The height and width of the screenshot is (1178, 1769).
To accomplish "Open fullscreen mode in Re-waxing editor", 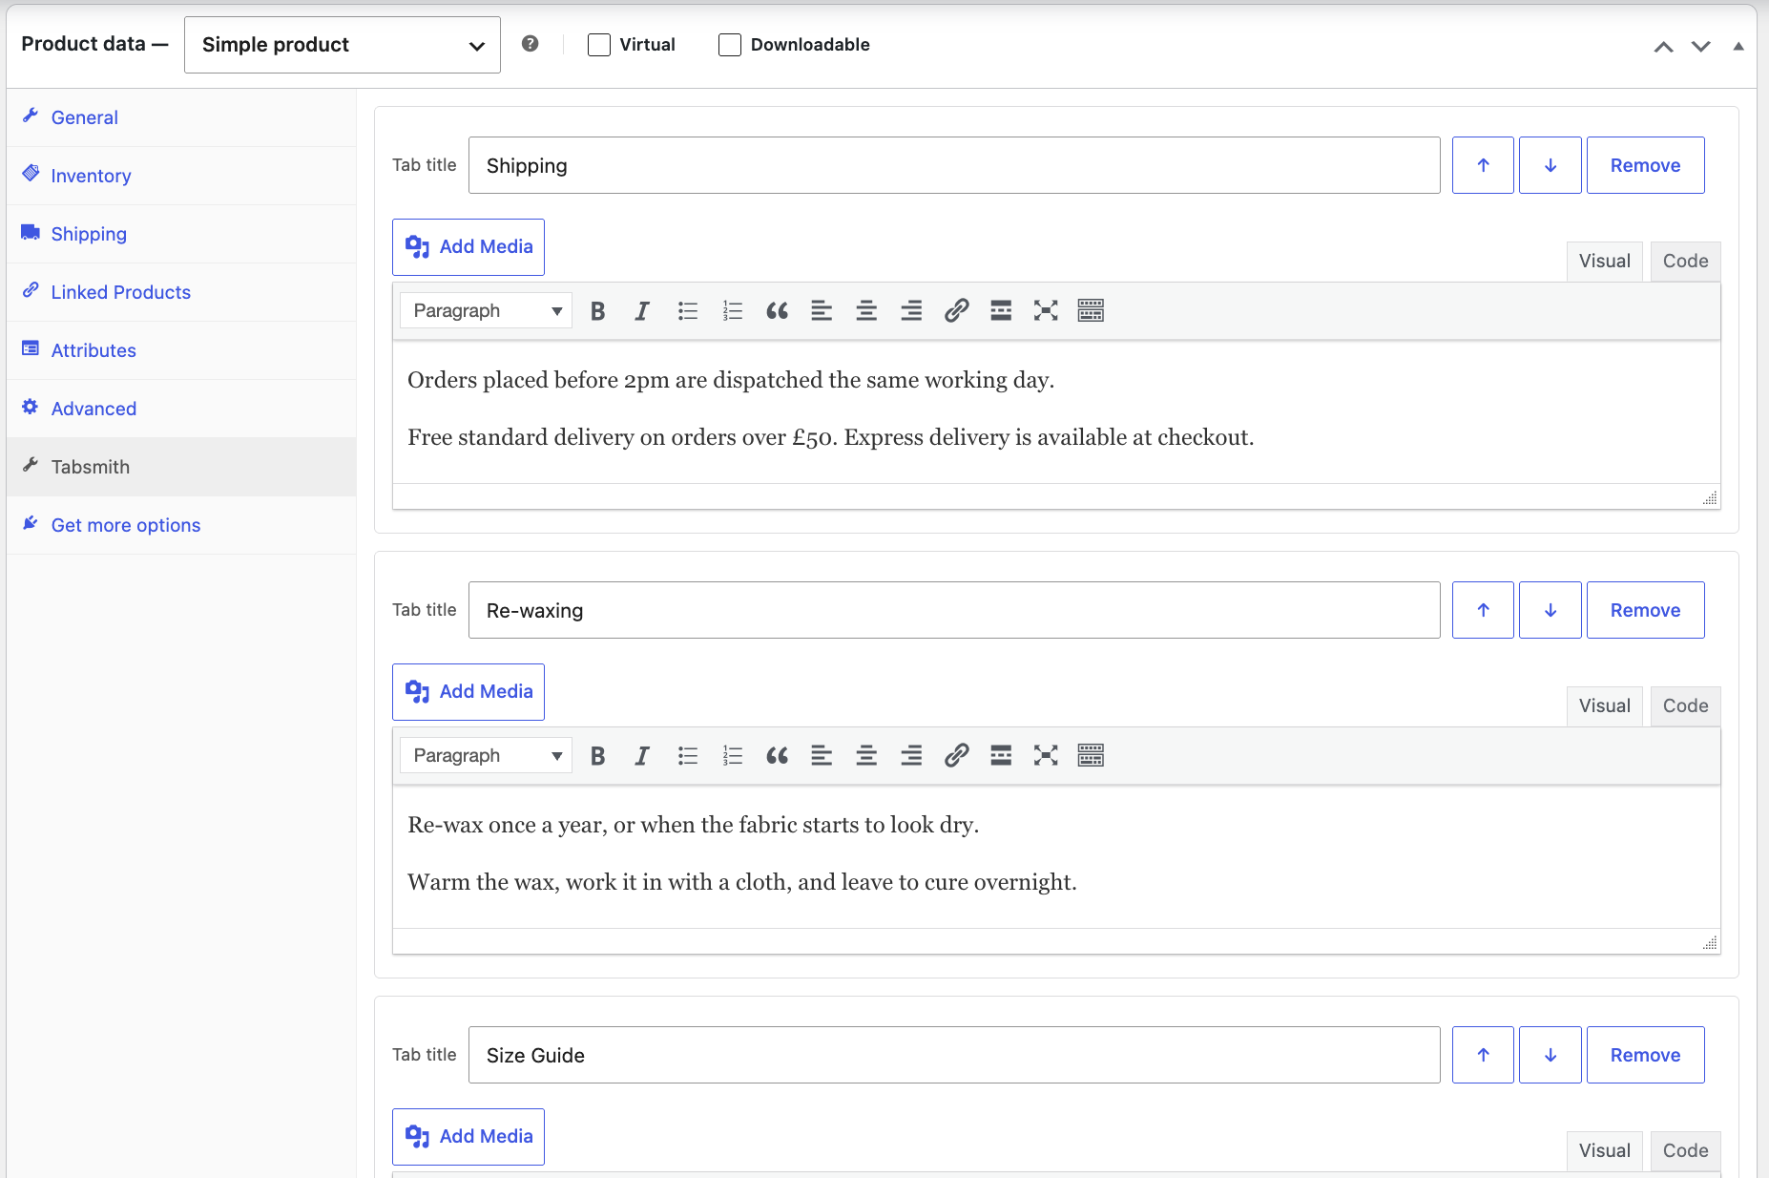I will click(1046, 756).
